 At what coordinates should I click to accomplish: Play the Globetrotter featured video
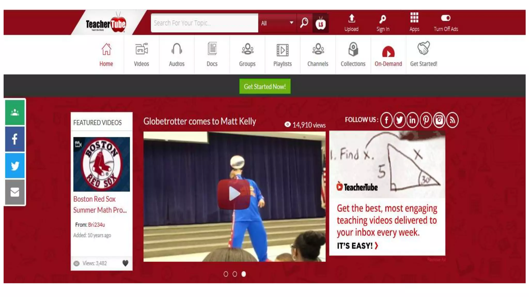click(x=234, y=194)
